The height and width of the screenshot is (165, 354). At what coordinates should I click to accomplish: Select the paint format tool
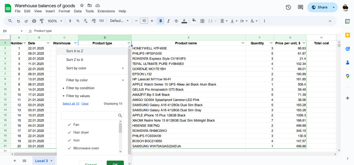[x=42, y=21]
